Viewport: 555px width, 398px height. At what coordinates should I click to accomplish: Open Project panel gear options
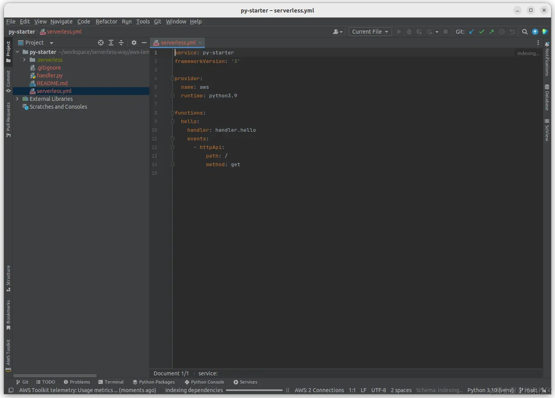134,43
